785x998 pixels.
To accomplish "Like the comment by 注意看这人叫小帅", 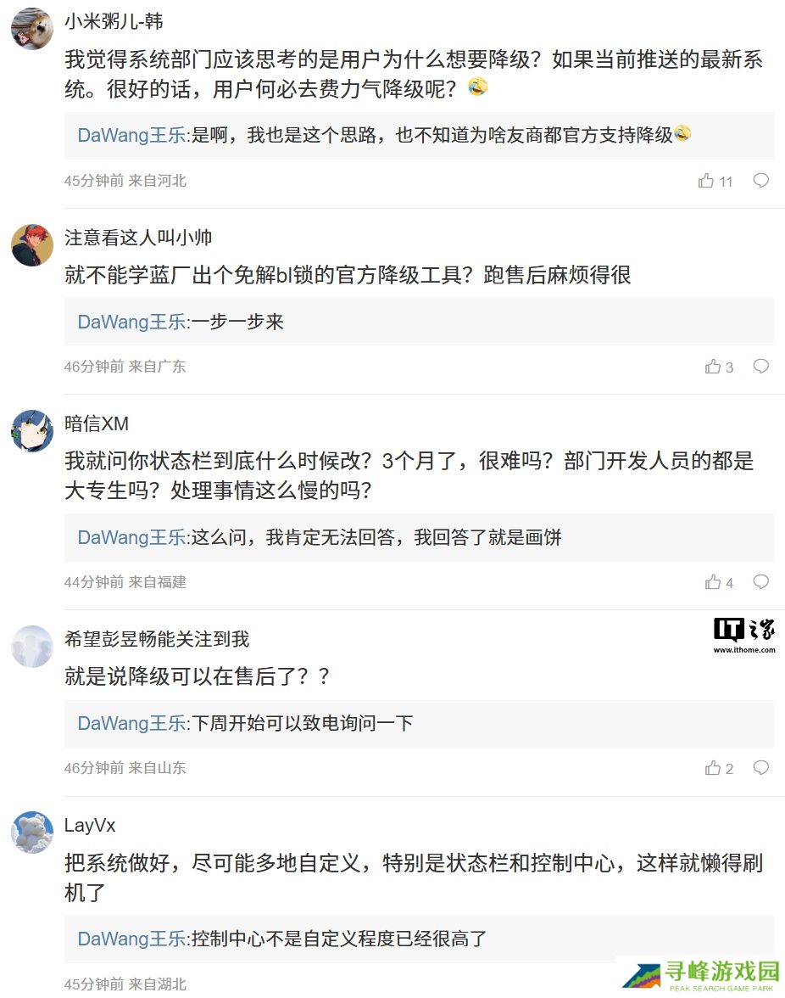I will 713,367.
